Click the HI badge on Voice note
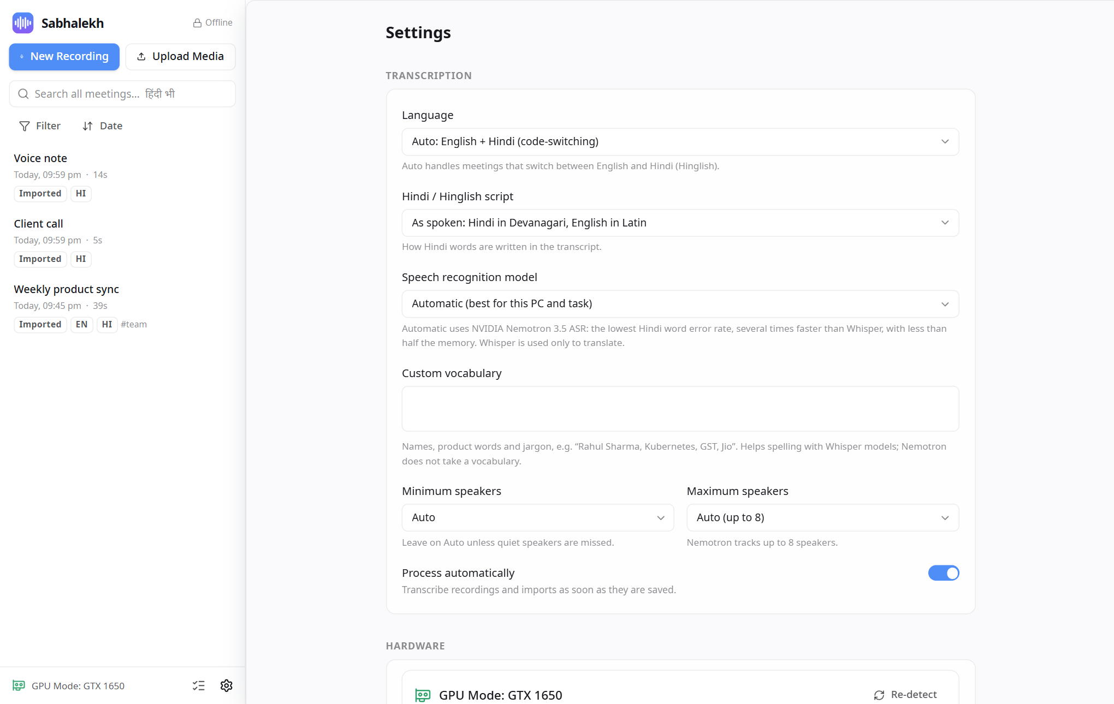 (81, 194)
